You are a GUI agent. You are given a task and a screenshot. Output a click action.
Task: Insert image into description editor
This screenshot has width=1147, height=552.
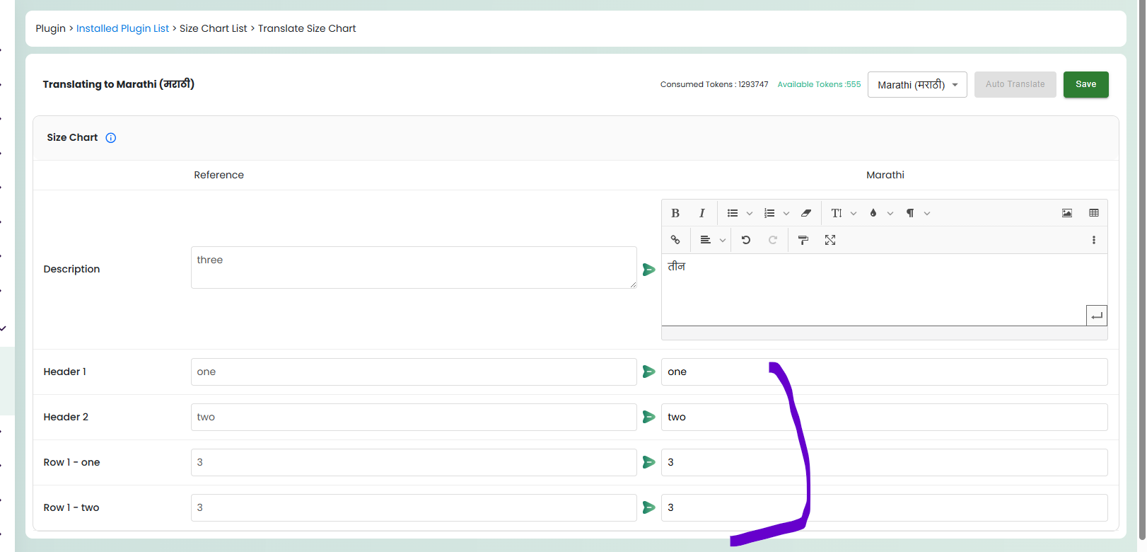(1067, 213)
